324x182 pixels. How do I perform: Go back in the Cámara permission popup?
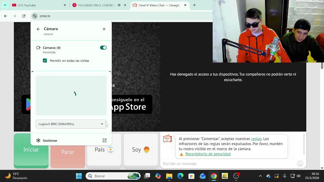click(x=38, y=29)
